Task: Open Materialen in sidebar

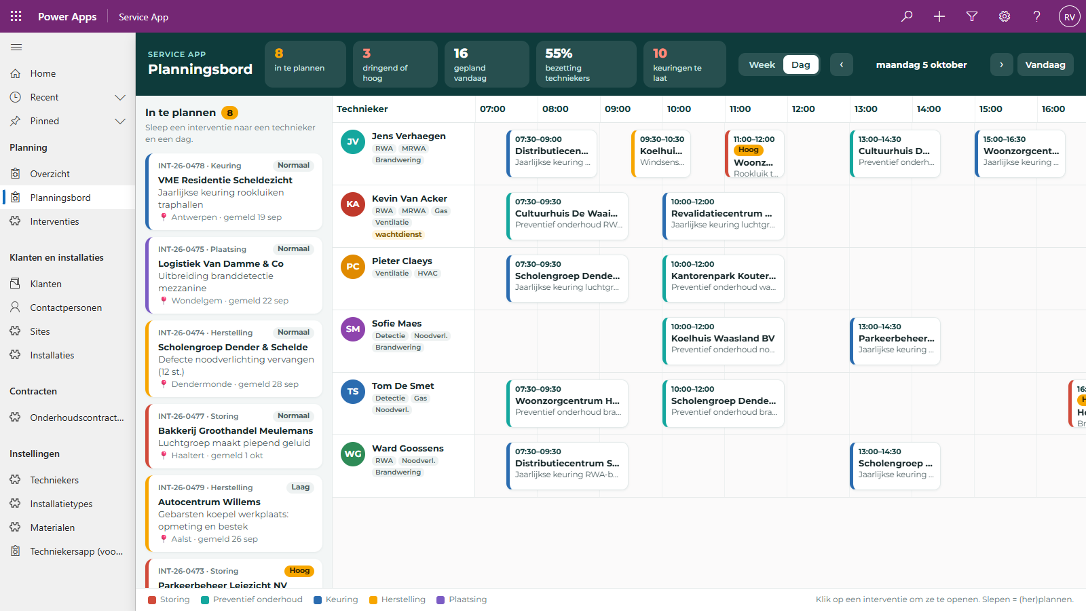Action: [x=68, y=527]
